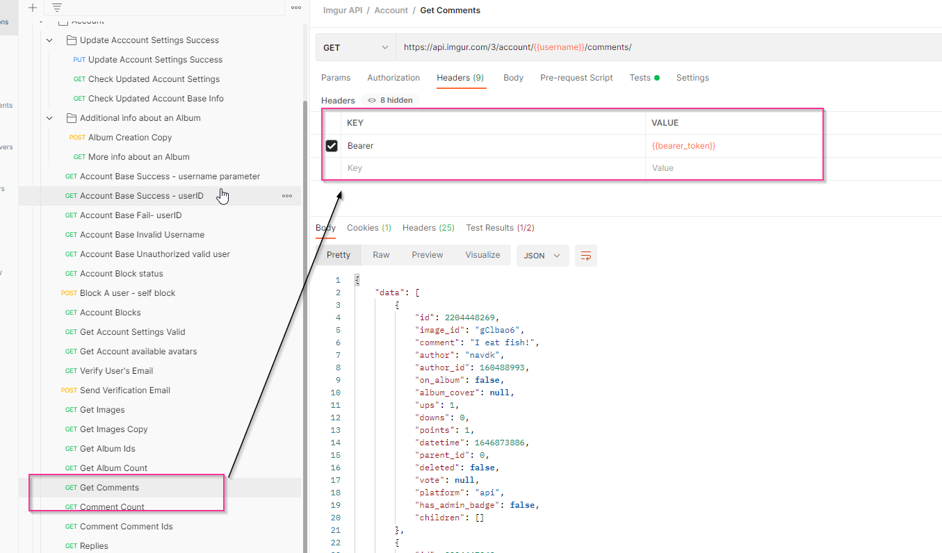Click the Account breadcrumb link
Screen dimensions: 942x553
(x=391, y=10)
